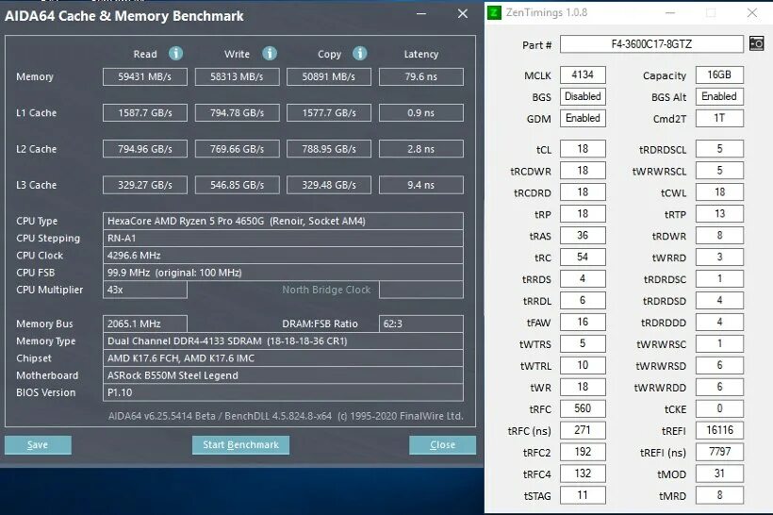Image resolution: width=773 pixels, height=515 pixels.
Task: Select the L2 Cache latency 2.8 ns
Action: pyautogui.click(x=421, y=149)
